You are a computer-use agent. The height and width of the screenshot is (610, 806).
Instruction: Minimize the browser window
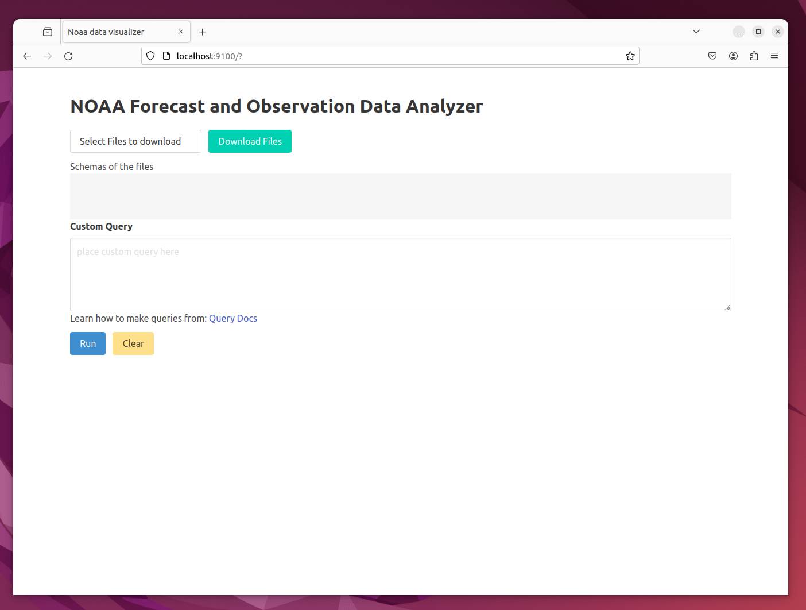click(739, 32)
